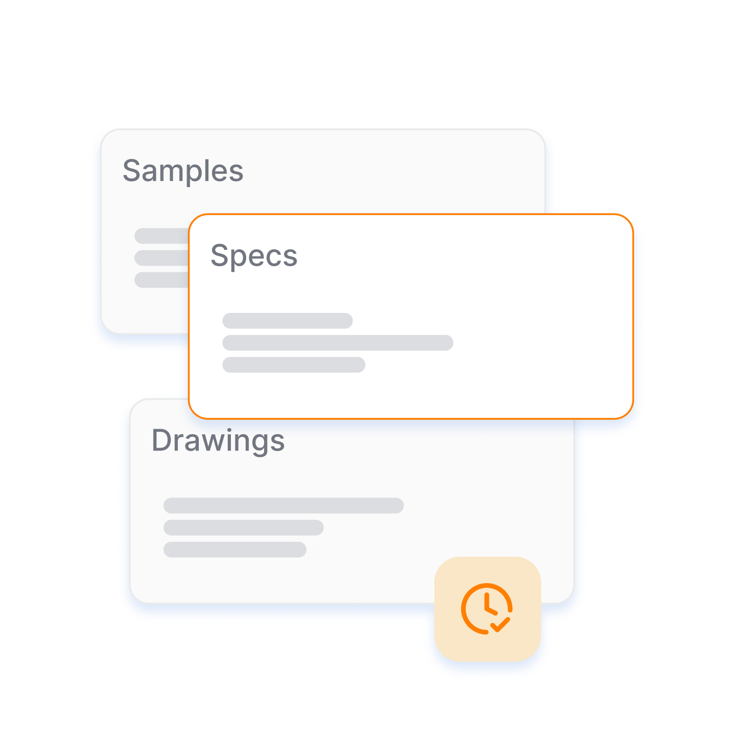Click the first placeholder line in Specs

[287, 321]
